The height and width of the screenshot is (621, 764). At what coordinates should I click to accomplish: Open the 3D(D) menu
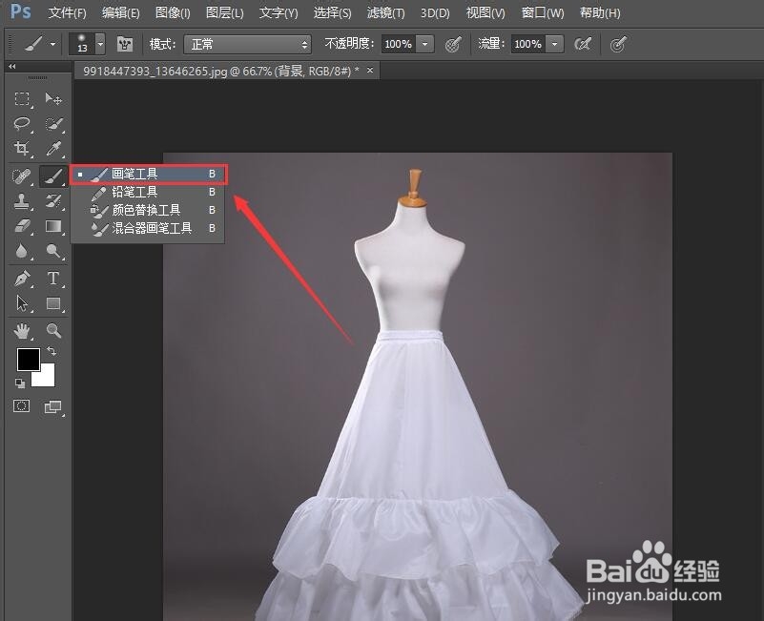[435, 12]
